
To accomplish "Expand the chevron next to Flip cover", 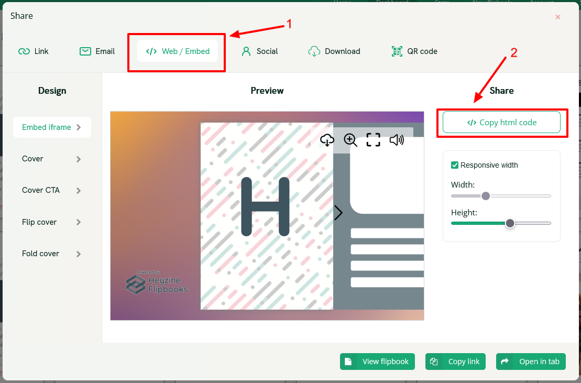I will point(79,222).
